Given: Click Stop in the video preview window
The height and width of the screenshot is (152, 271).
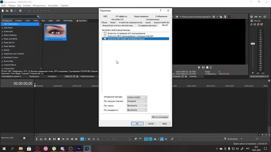Looking at the screenshot, I should click(207, 68).
